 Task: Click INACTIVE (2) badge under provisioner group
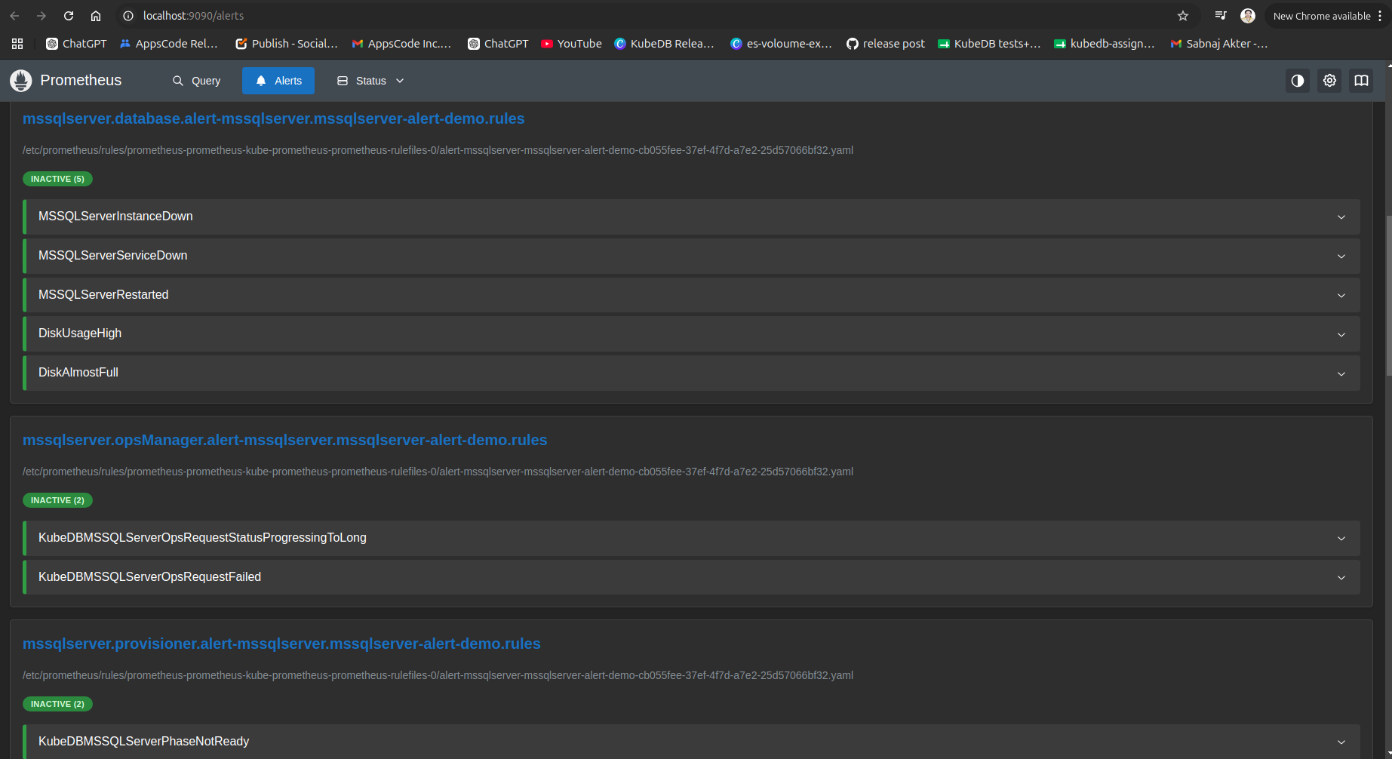(57, 704)
